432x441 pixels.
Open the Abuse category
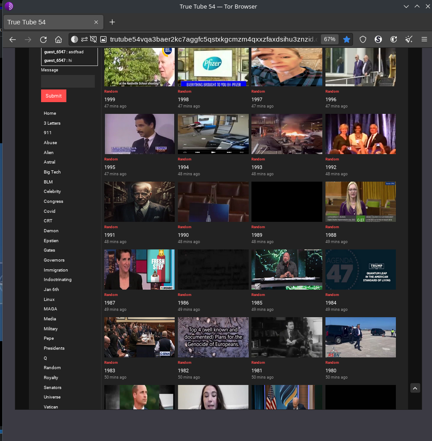click(x=50, y=143)
